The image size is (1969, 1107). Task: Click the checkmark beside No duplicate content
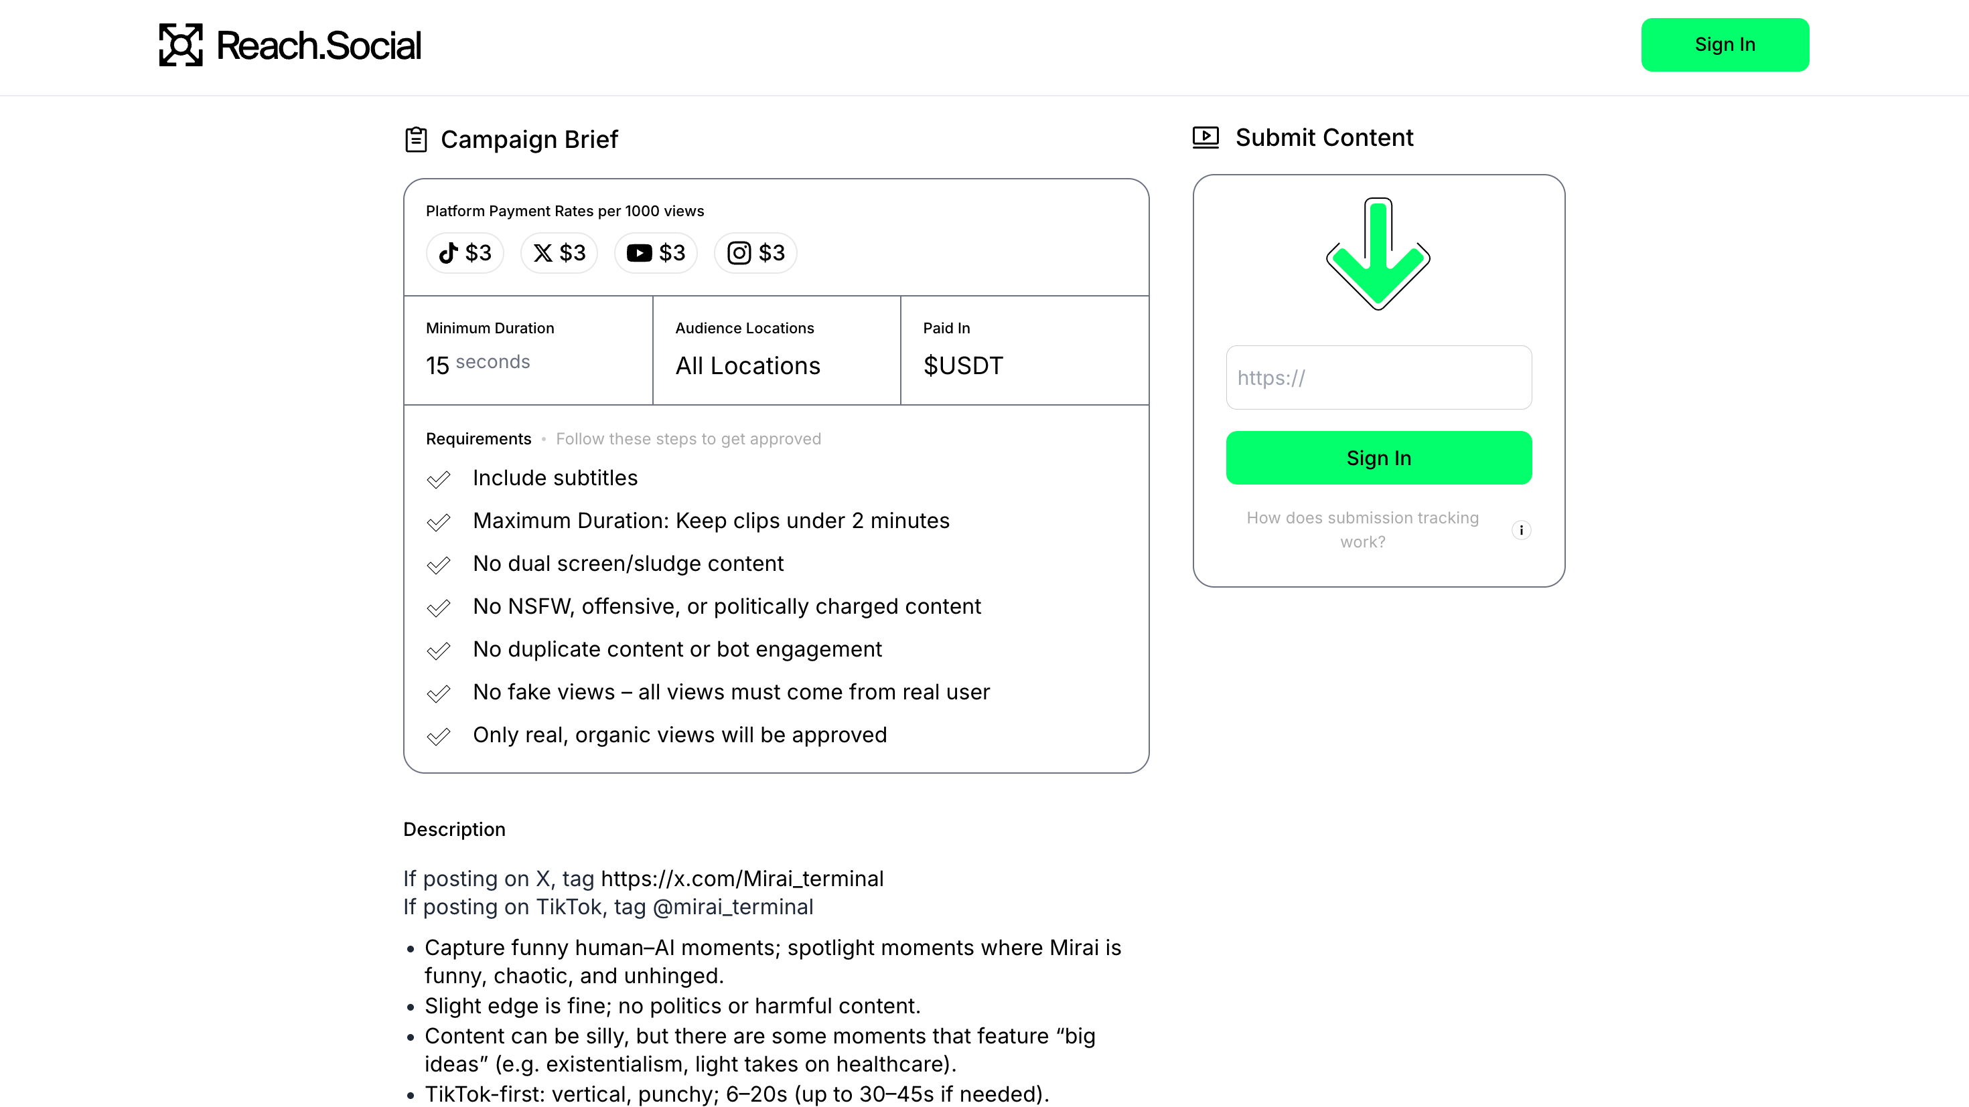point(439,651)
